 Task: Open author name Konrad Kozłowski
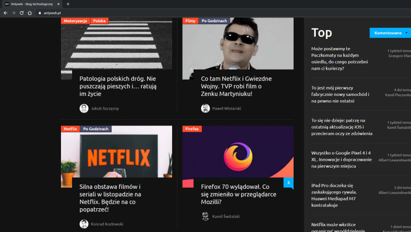point(107,224)
